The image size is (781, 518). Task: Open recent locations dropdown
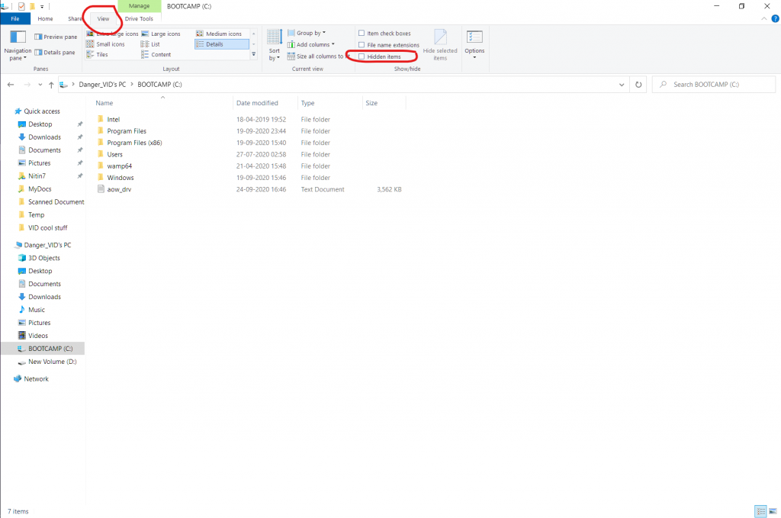click(x=40, y=85)
